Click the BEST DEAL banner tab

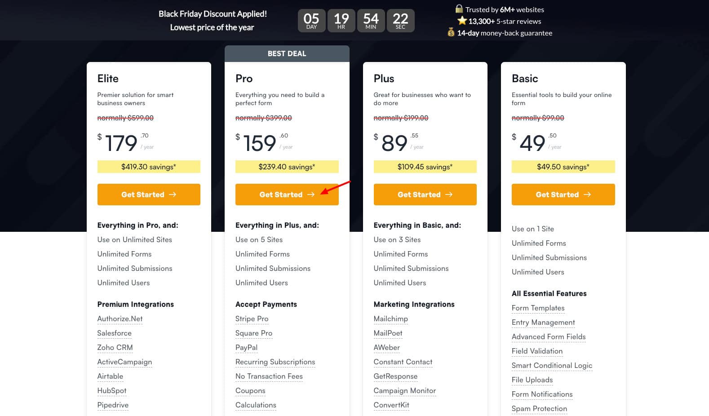pyautogui.click(x=287, y=53)
